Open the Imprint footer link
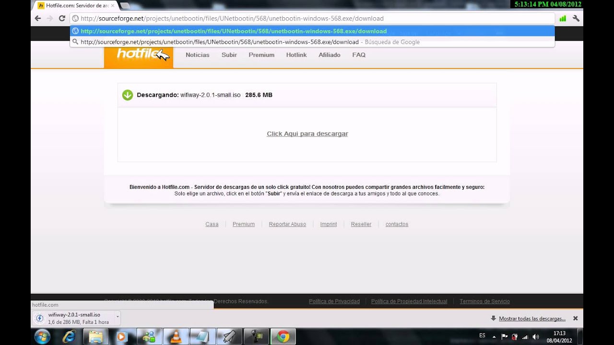614x345 pixels. tap(329, 224)
